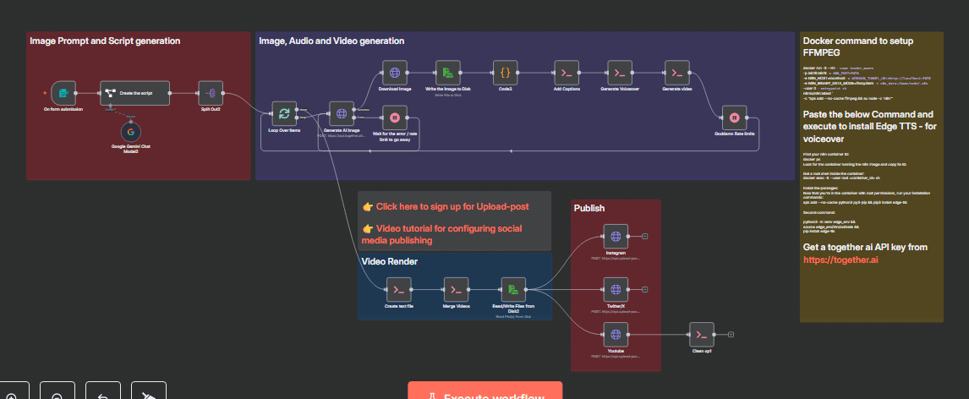Open the Upload-post sign up link

point(452,206)
